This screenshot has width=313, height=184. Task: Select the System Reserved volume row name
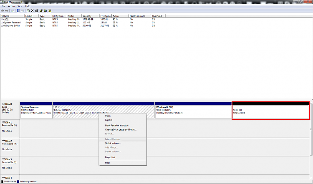pyautogui.click(x=12, y=23)
